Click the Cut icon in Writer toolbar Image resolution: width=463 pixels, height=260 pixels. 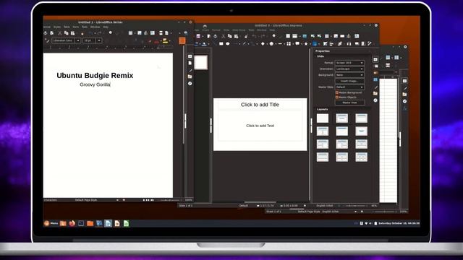tap(59, 33)
